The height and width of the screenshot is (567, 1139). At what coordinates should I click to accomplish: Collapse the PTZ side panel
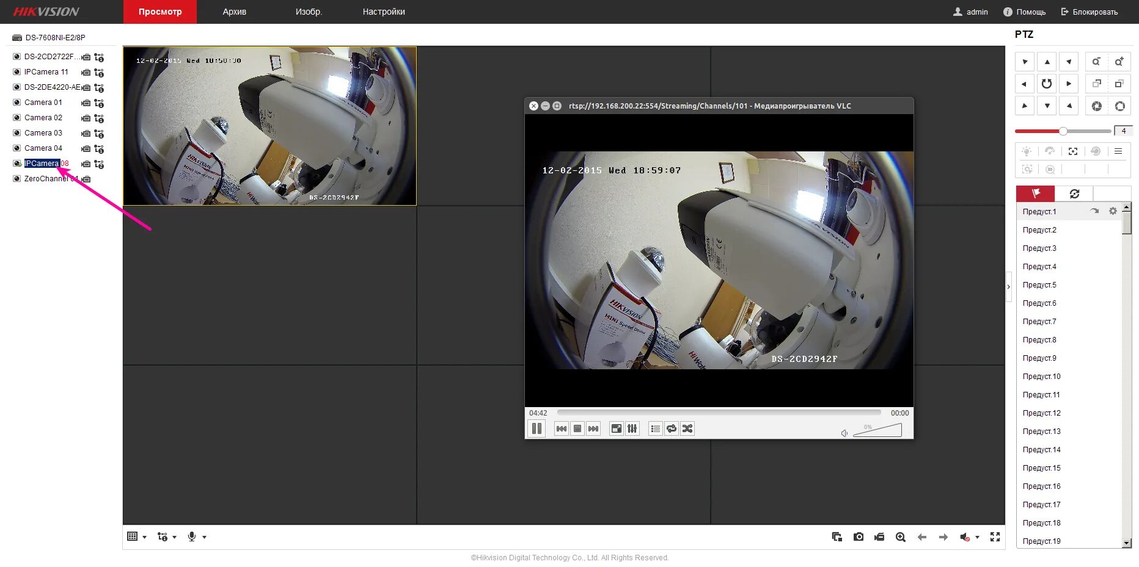[1008, 286]
